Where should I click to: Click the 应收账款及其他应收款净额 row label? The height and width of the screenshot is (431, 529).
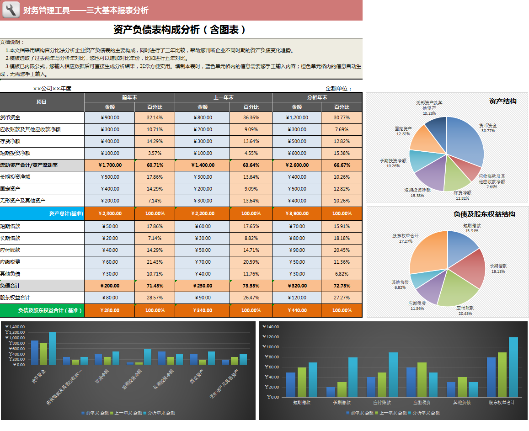pyautogui.click(x=42, y=129)
